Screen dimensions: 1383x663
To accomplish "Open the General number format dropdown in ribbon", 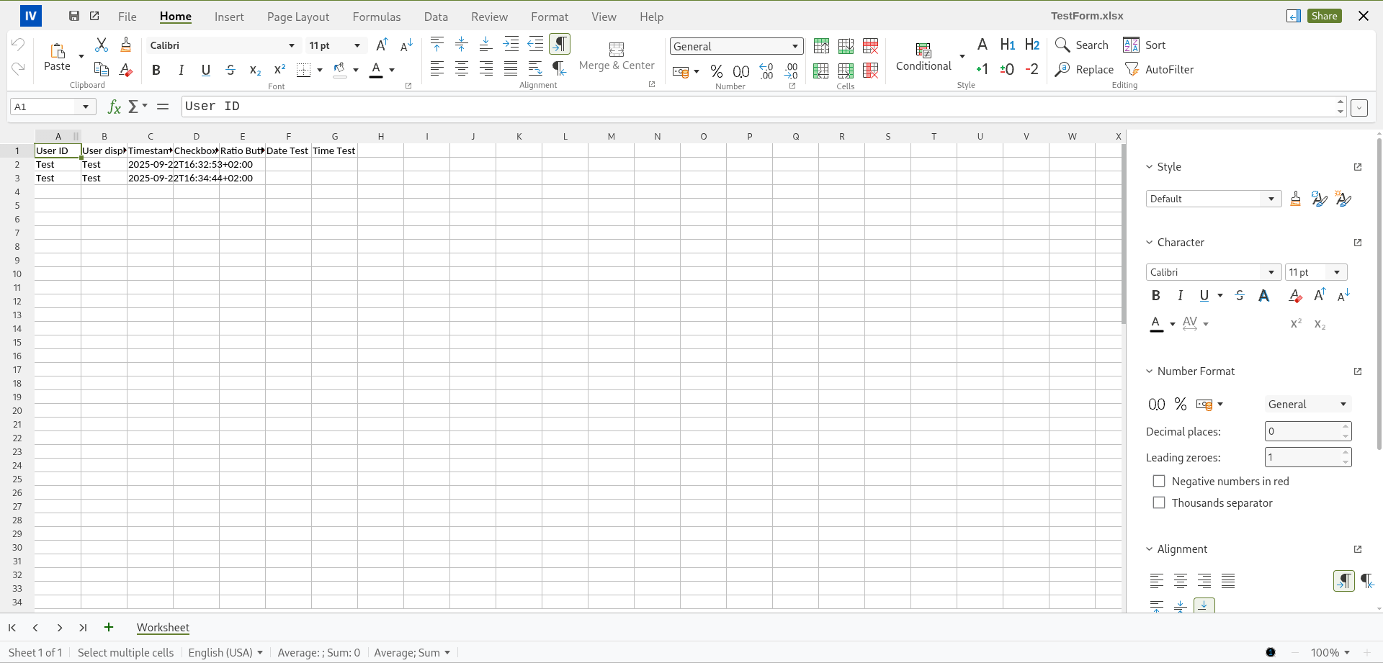I will pos(795,46).
